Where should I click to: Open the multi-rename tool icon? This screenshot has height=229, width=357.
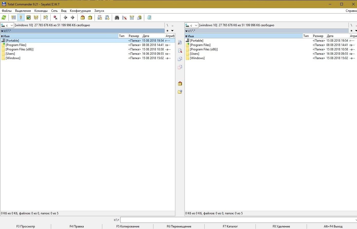[124, 17]
